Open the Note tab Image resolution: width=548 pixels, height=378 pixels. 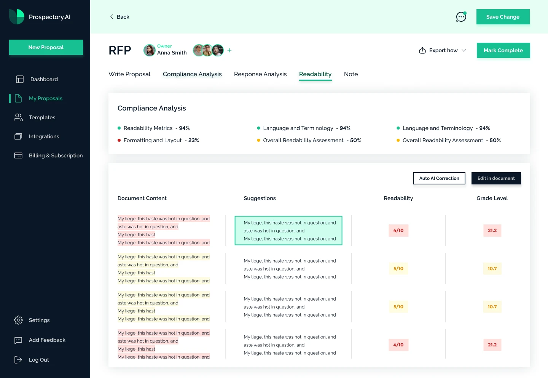(x=351, y=74)
